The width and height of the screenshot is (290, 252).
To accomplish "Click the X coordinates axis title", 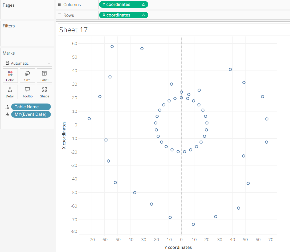I will tap(64, 135).
